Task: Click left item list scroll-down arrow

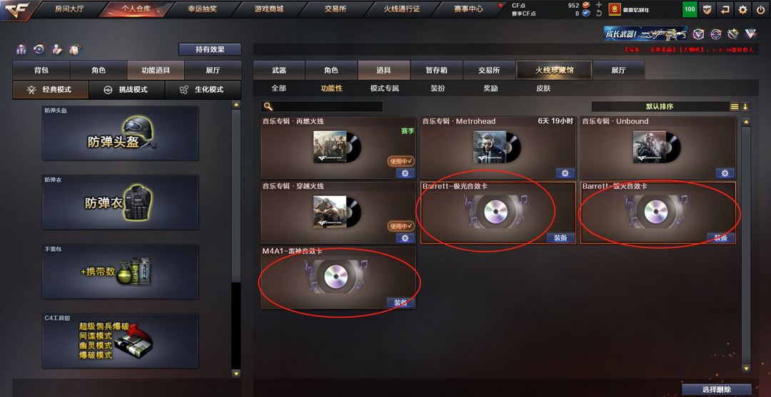Action: (236, 373)
